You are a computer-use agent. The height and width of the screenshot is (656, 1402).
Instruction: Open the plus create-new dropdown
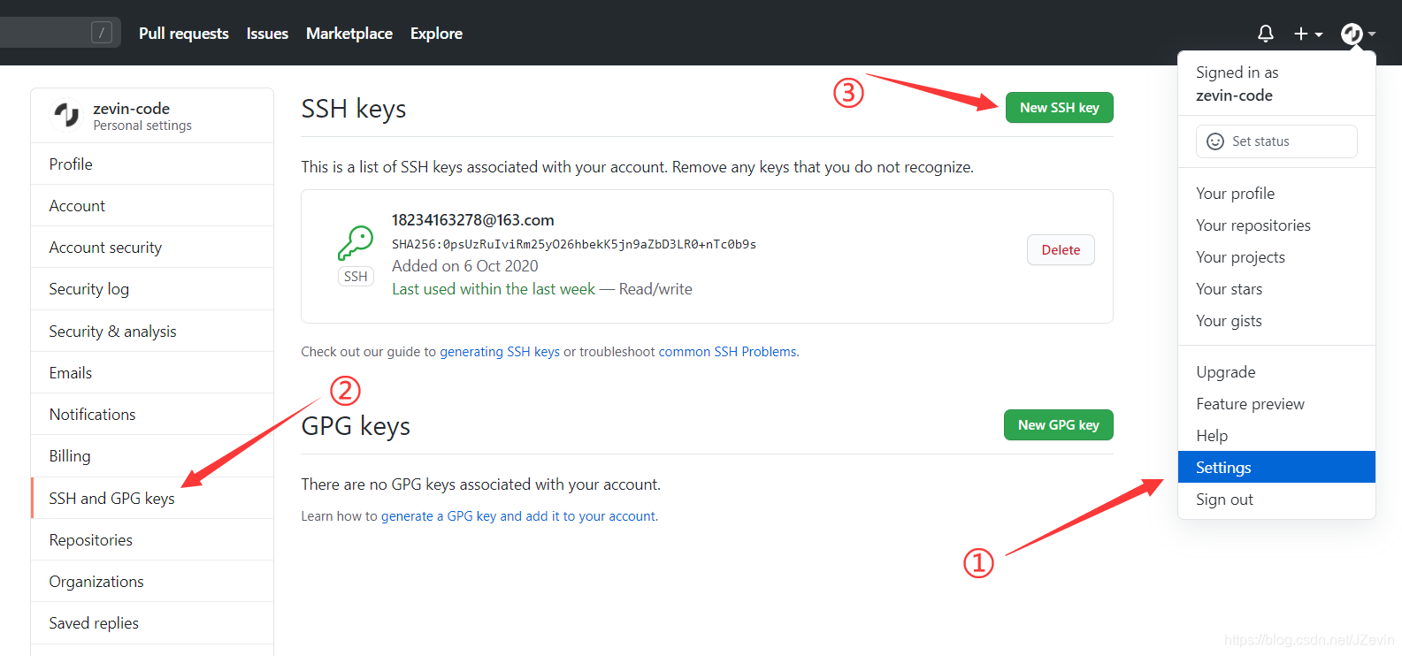[1307, 34]
